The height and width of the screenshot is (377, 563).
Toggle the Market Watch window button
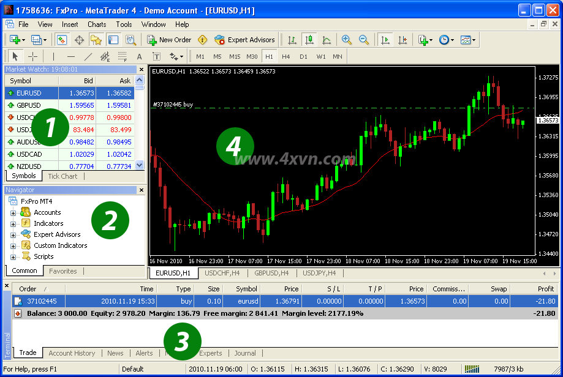(x=62, y=40)
